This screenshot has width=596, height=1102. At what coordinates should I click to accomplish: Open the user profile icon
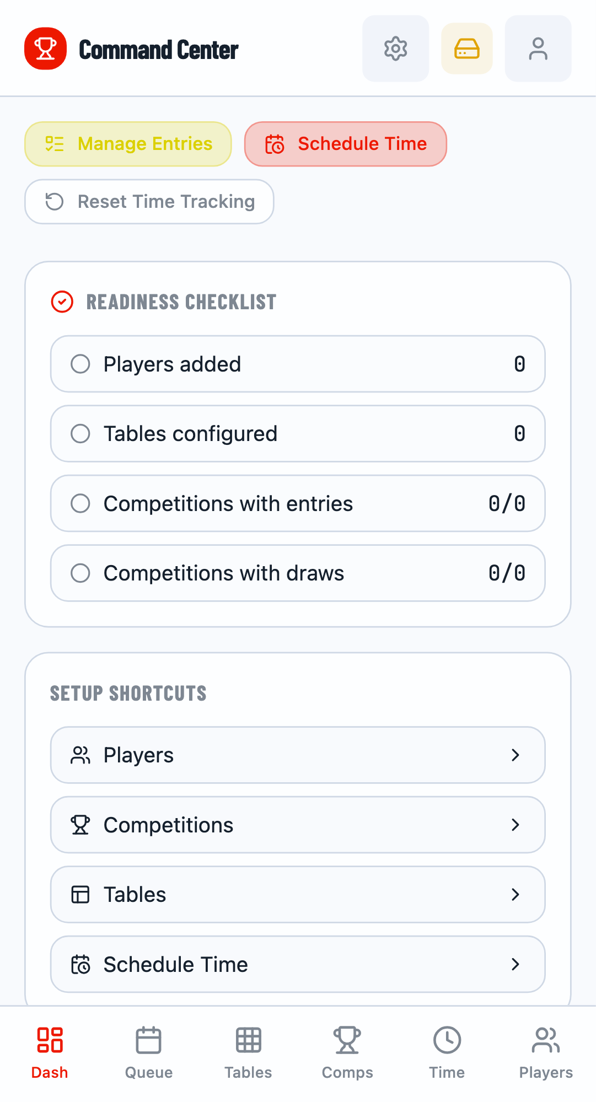[538, 49]
